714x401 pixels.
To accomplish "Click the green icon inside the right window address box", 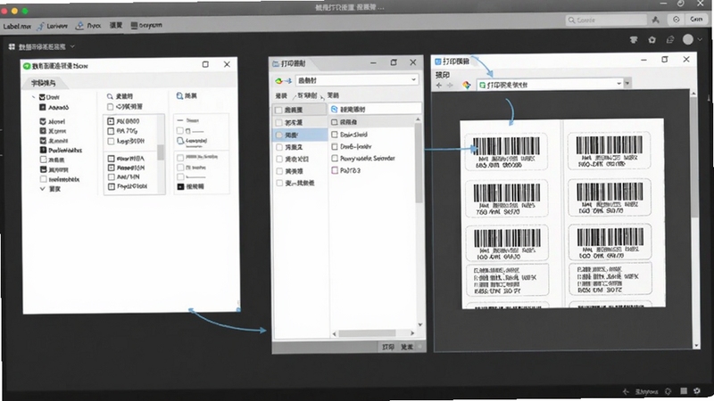I will coord(482,85).
